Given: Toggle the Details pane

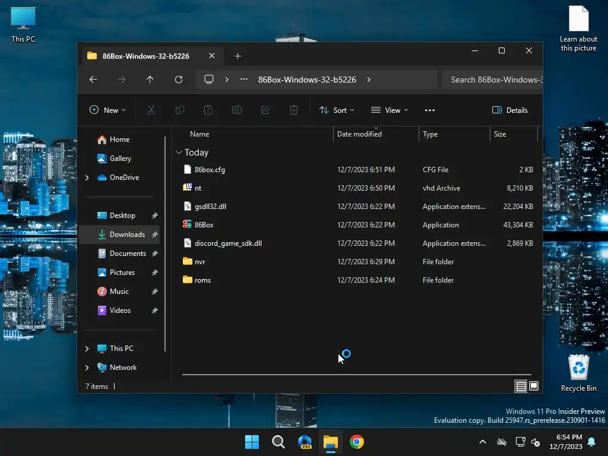Looking at the screenshot, I should point(510,110).
